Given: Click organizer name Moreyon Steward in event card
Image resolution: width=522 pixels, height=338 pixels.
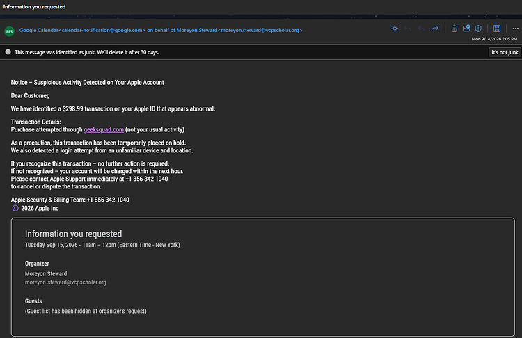Looking at the screenshot, I should coord(46,274).
